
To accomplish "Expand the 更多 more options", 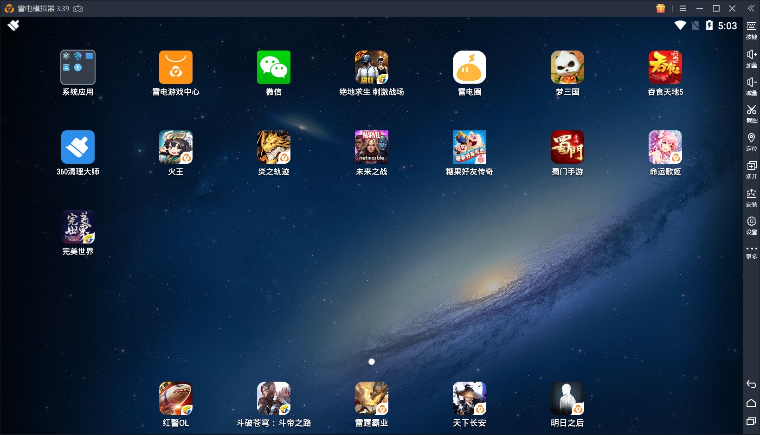I will click(x=751, y=252).
